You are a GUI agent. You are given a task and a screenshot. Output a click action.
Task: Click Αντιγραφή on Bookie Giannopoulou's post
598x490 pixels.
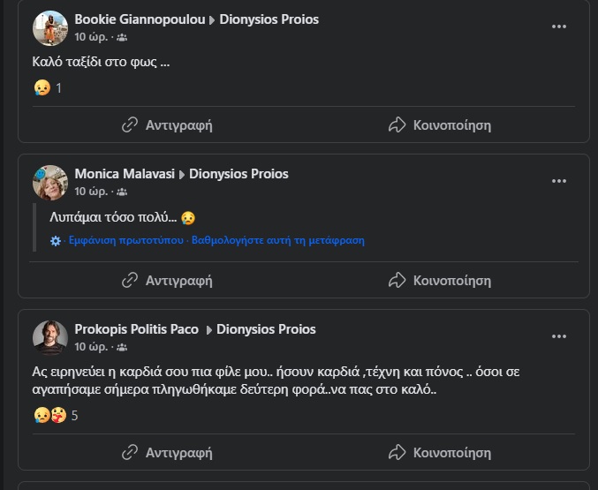pos(167,124)
